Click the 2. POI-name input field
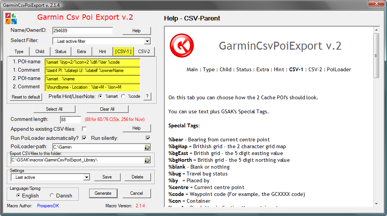The image size is (387, 216). click(x=93, y=79)
